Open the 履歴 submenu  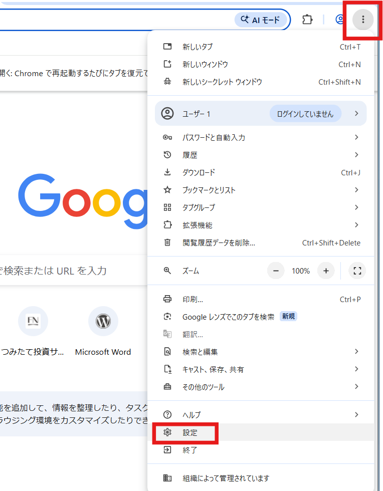[261, 155]
